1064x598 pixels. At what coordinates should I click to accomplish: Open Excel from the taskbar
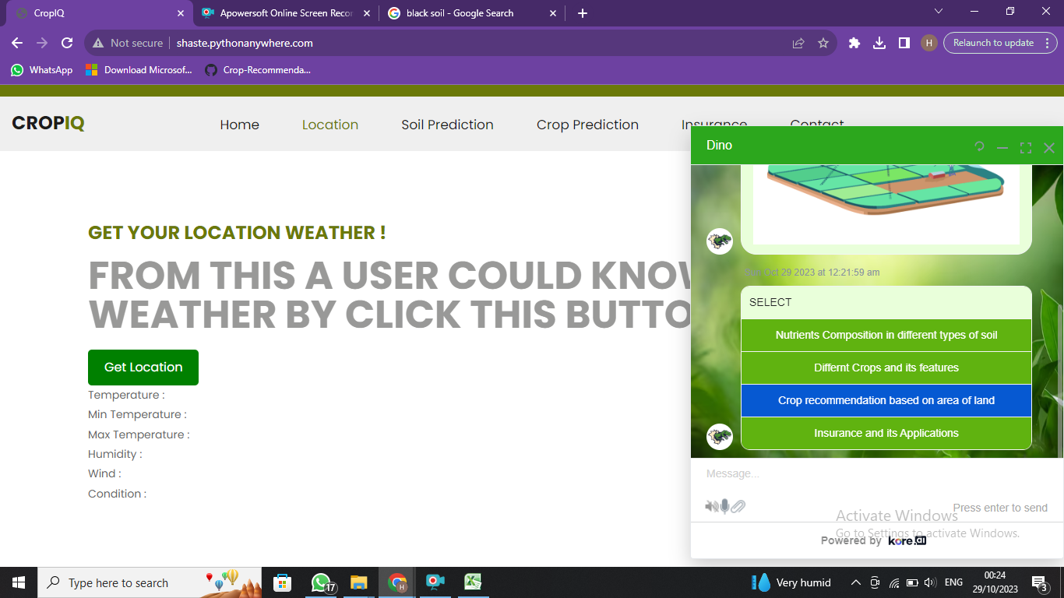(x=472, y=582)
